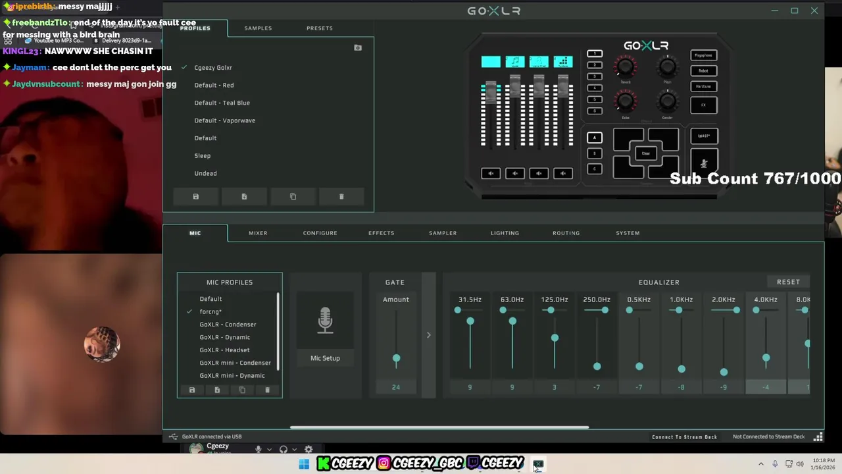Click the volume icon in the system tray
The image size is (842, 474).
click(800, 464)
